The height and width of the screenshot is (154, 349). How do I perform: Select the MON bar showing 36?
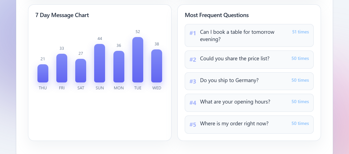(x=119, y=67)
